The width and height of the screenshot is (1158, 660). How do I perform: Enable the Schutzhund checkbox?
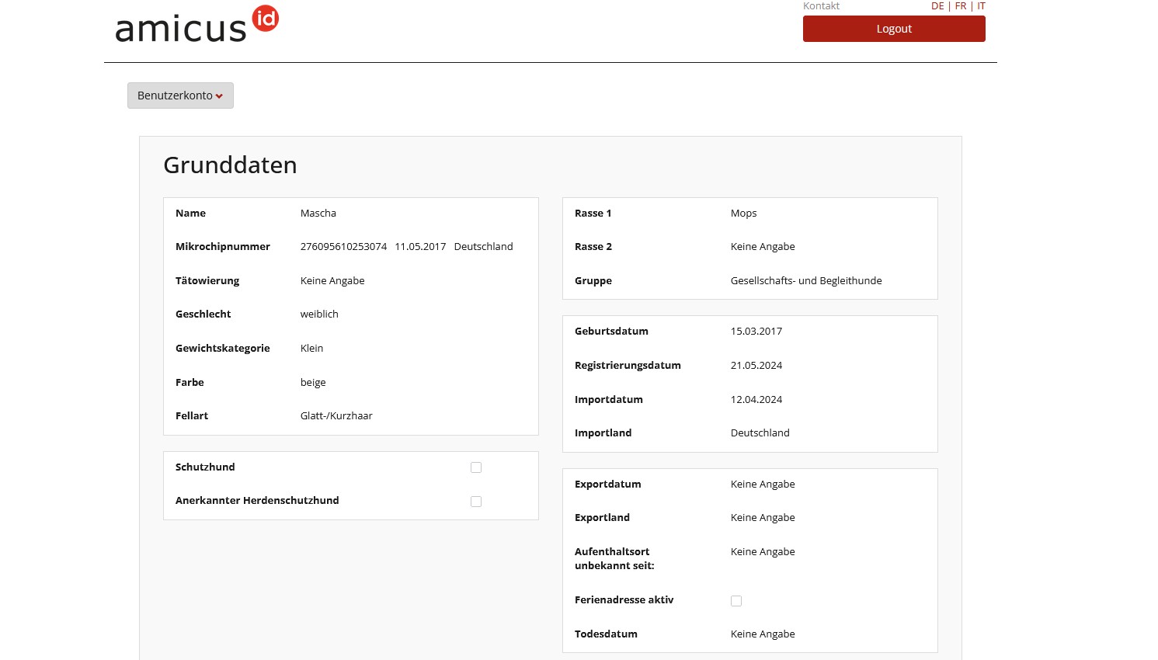click(x=476, y=467)
